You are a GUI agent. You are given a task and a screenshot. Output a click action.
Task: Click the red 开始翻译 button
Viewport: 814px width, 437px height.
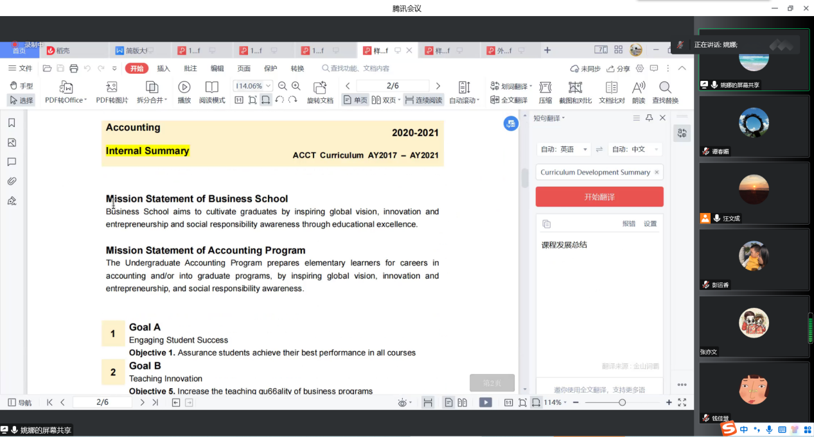click(x=599, y=197)
